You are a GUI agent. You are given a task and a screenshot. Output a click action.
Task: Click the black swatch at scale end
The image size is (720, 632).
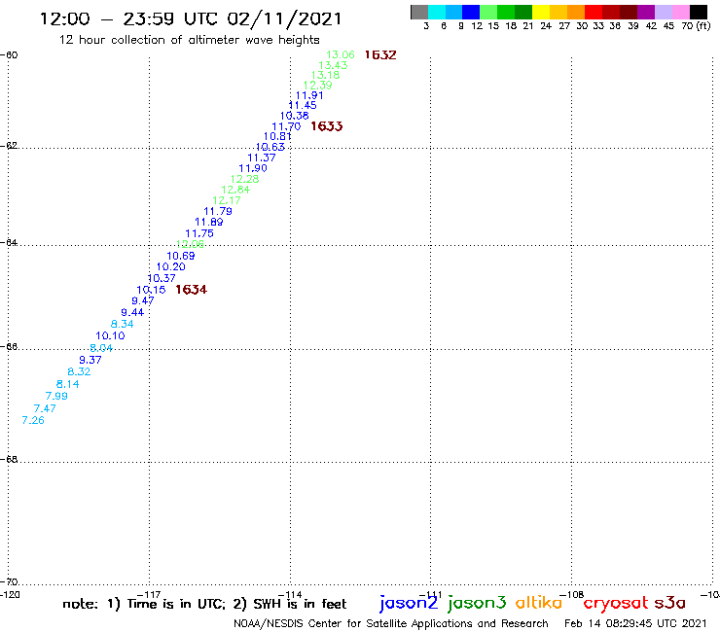pyautogui.click(x=698, y=12)
